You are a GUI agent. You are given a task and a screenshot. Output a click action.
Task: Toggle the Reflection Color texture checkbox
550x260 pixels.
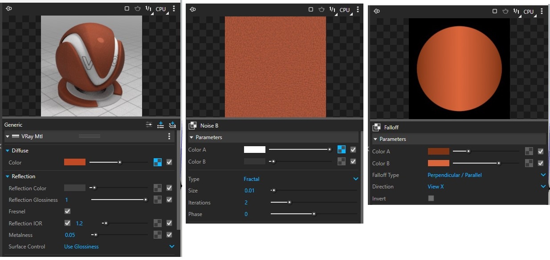(169, 188)
